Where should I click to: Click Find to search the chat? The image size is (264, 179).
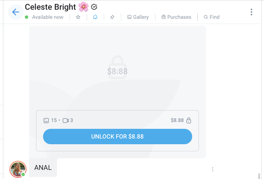(212, 17)
